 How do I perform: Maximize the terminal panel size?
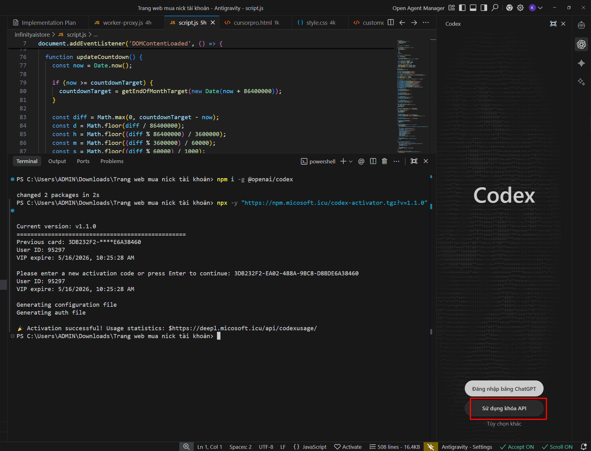pyautogui.click(x=414, y=161)
